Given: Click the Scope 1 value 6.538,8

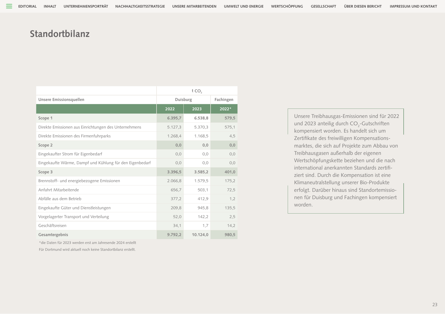Looking at the screenshot, I should click(201, 118).
